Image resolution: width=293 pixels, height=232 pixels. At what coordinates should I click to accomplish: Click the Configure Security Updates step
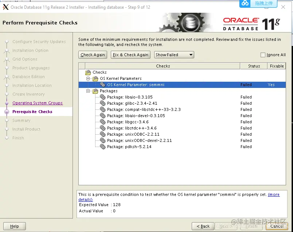(39, 42)
